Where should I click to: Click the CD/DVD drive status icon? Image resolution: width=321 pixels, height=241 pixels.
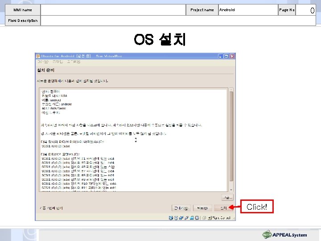pyautogui.click(x=176, y=218)
